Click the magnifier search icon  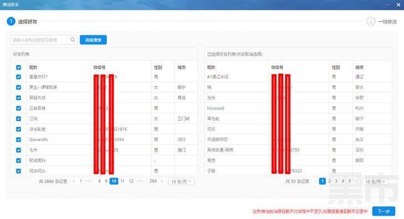[x=72, y=40]
